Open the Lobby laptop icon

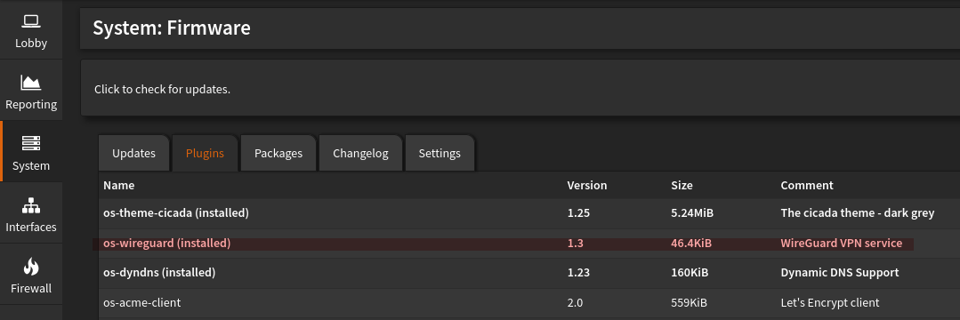[30, 21]
